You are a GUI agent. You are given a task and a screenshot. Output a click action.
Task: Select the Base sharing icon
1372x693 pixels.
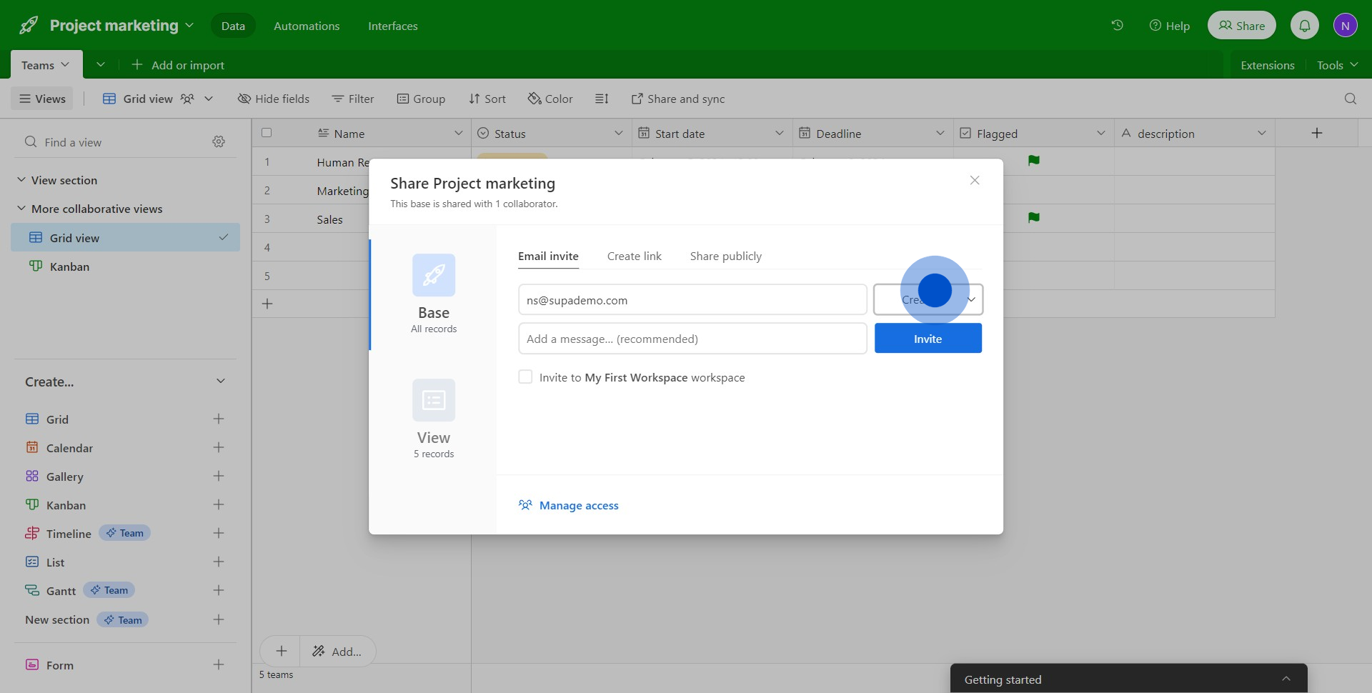pos(433,276)
